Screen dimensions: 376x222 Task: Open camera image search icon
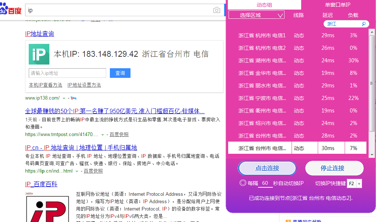point(216,10)
